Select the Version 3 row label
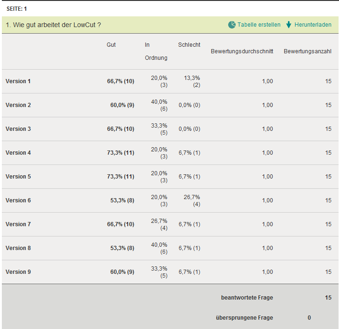 pos(18,129)
